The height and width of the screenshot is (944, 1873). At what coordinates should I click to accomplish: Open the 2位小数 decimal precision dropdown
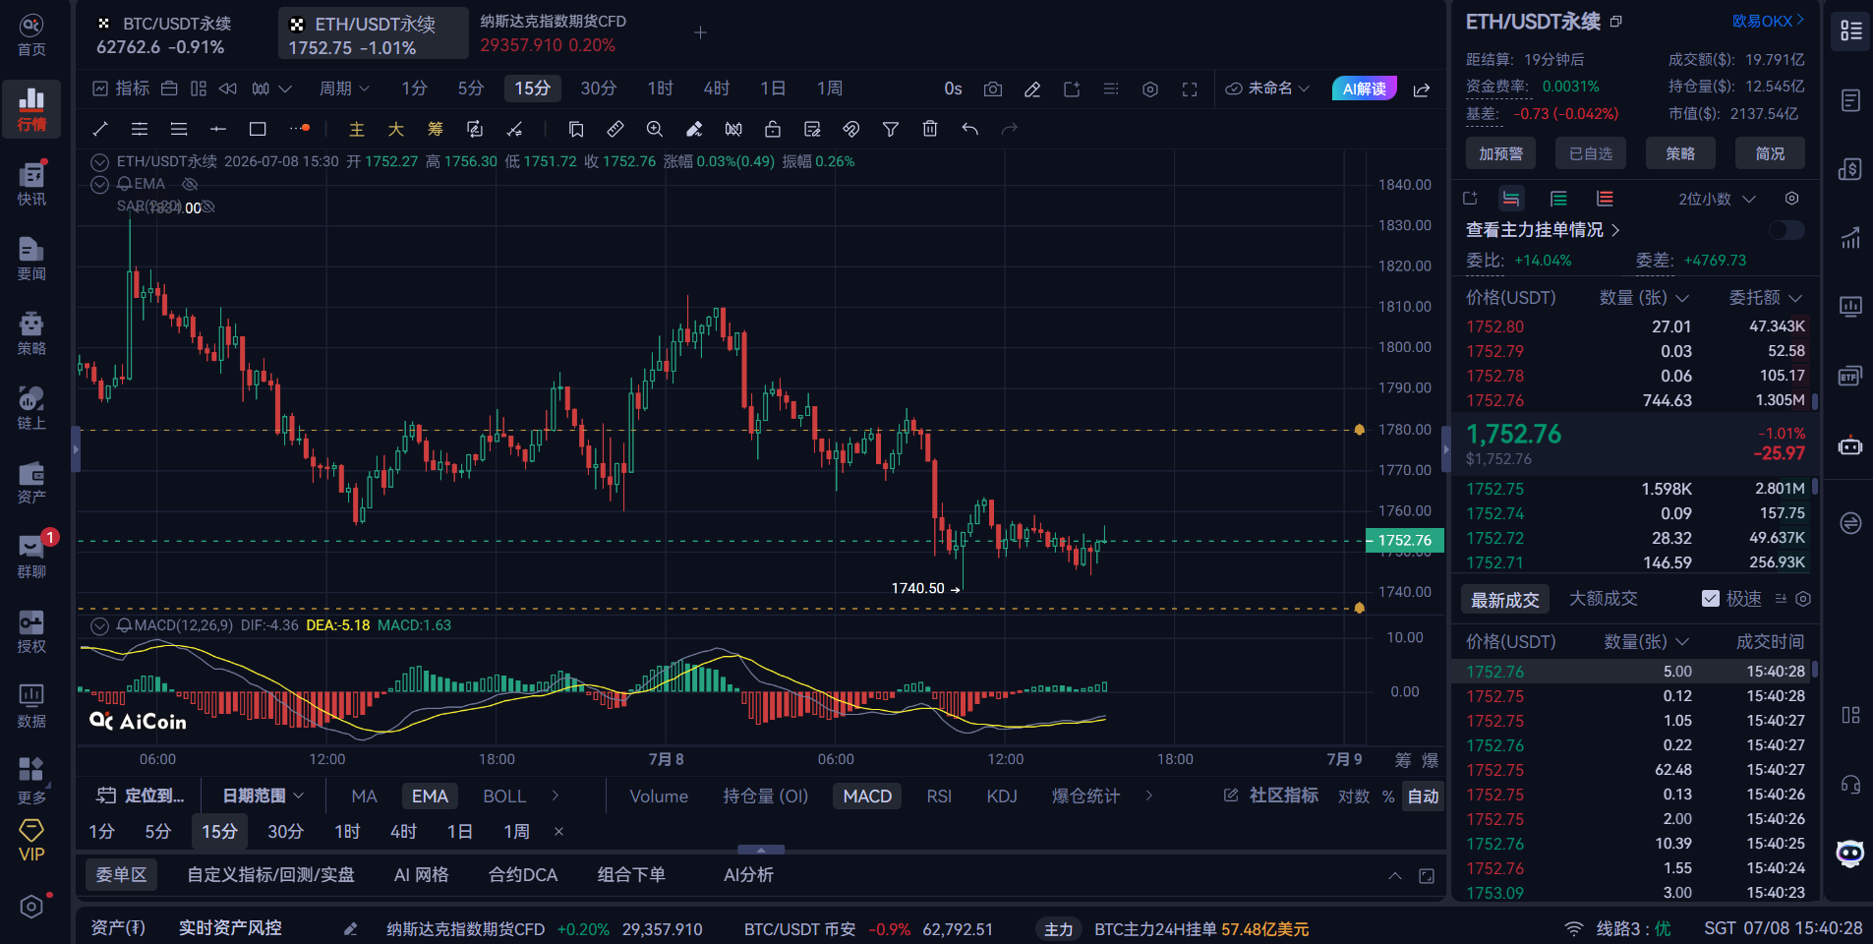tap(1717, 199)
